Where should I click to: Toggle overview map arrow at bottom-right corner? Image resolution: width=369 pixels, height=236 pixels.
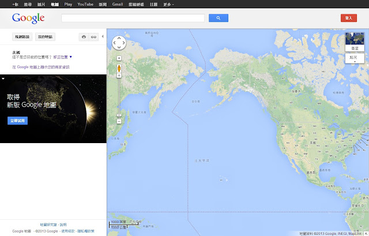[x=366, y=234]
